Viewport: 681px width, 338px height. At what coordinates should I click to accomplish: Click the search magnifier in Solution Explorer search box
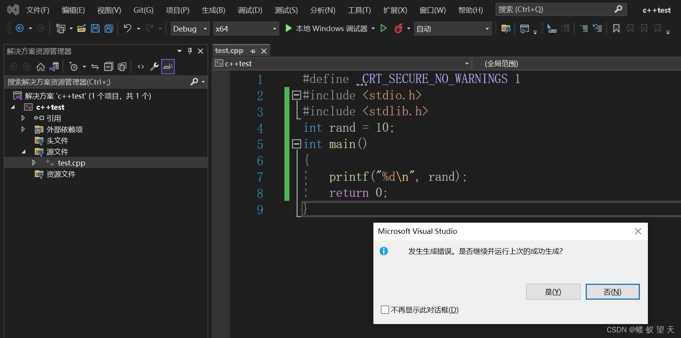tap(194, 82)
